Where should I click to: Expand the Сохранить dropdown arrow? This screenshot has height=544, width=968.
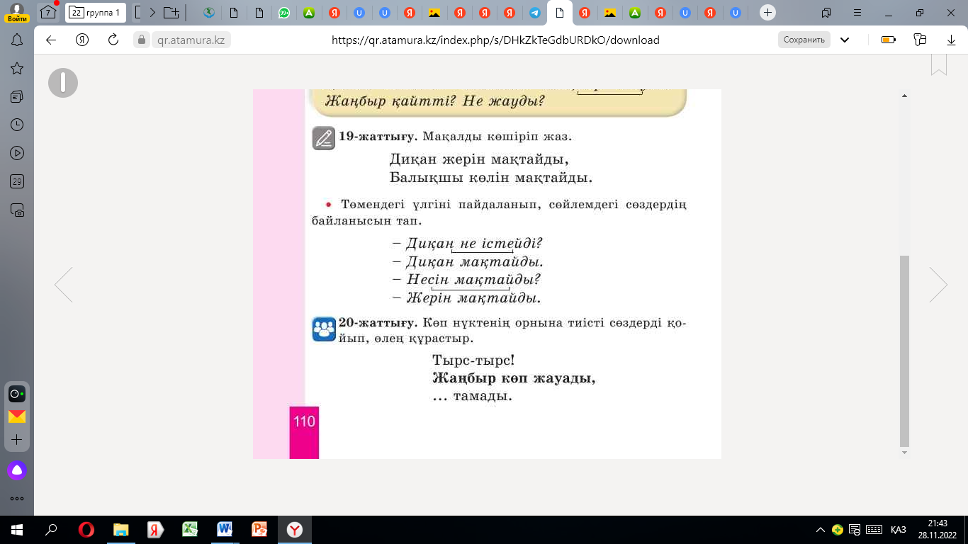pos(845,40)
